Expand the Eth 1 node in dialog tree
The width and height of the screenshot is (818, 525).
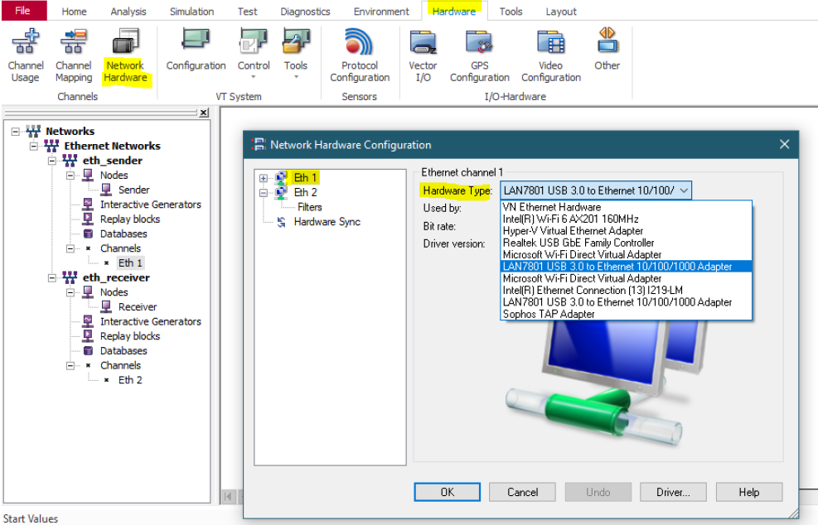(x=263, y=178)
